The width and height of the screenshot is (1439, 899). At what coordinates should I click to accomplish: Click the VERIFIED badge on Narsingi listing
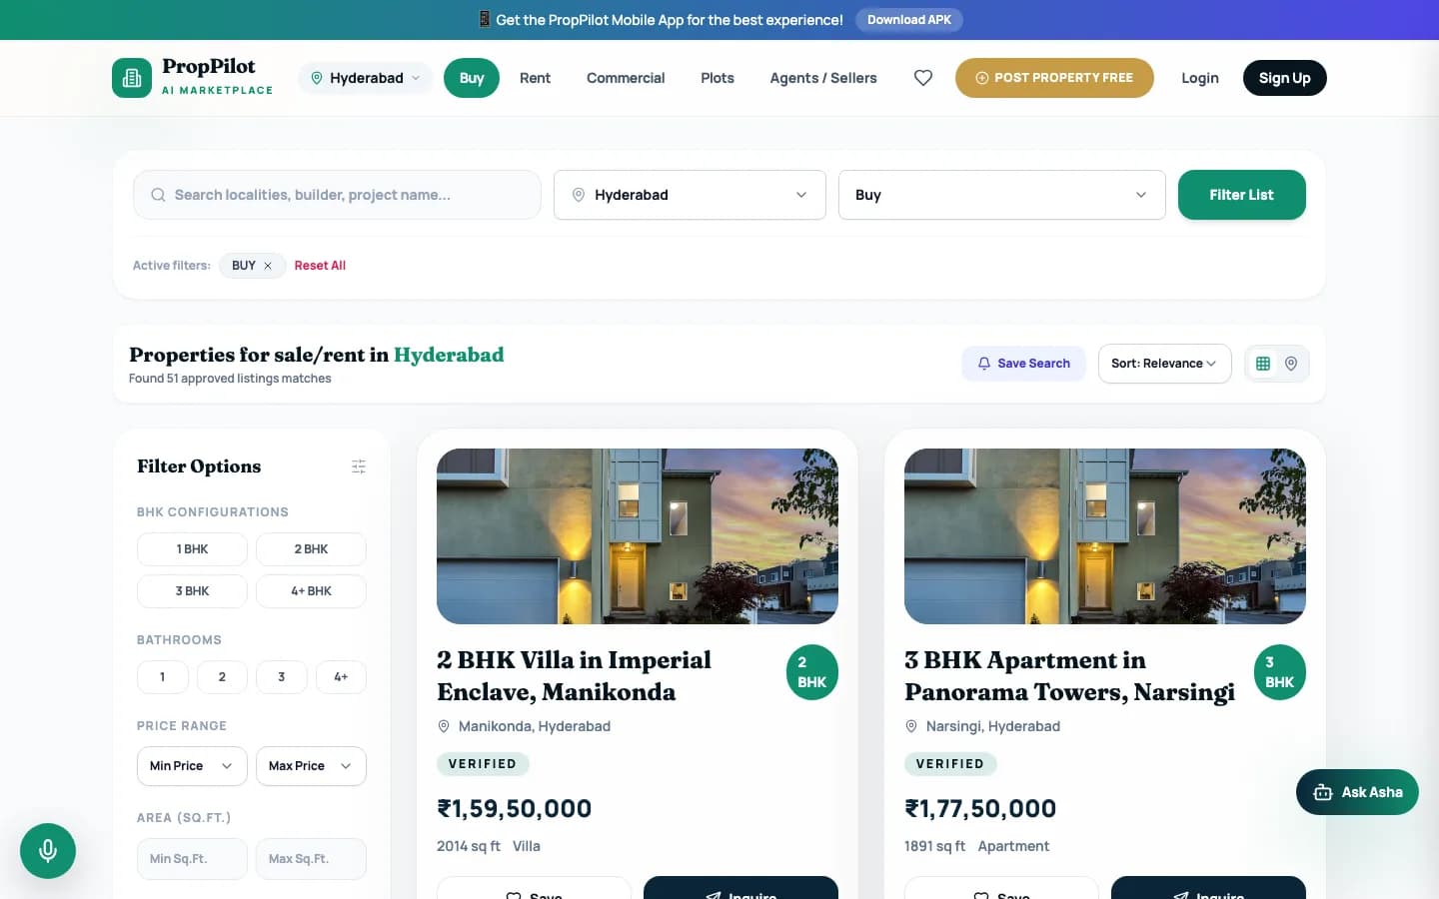click(x=950, y=764)
